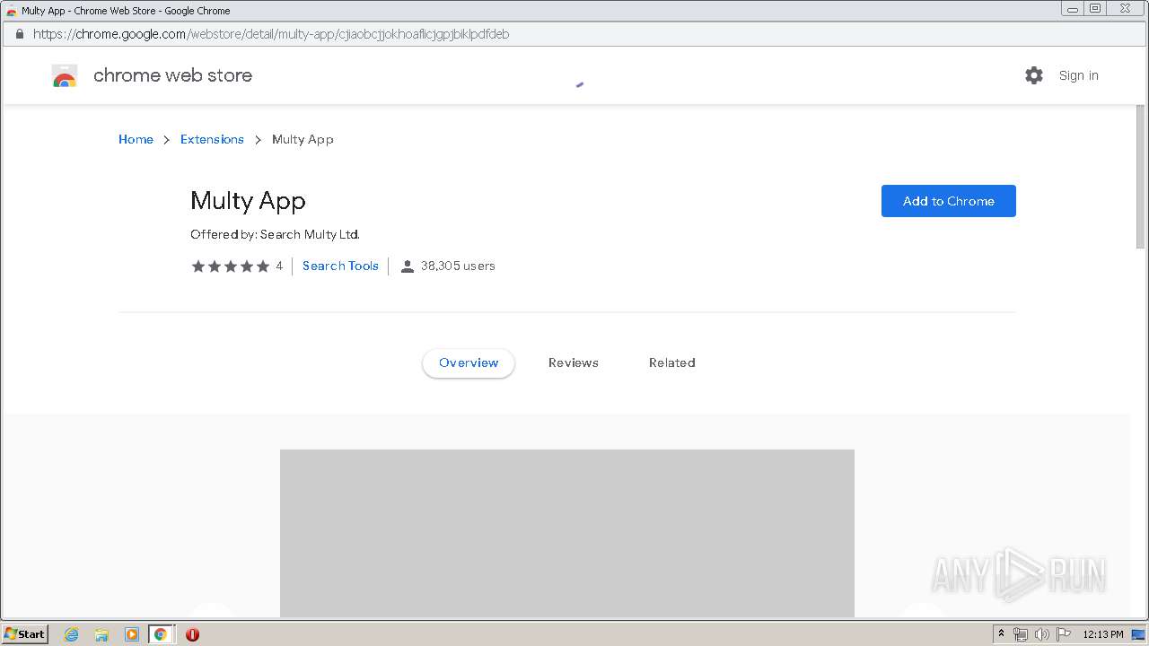This screenshot has width=1149, height=646.
Task: Open the media player taskbar icon
Action: [x=131, y=634]
